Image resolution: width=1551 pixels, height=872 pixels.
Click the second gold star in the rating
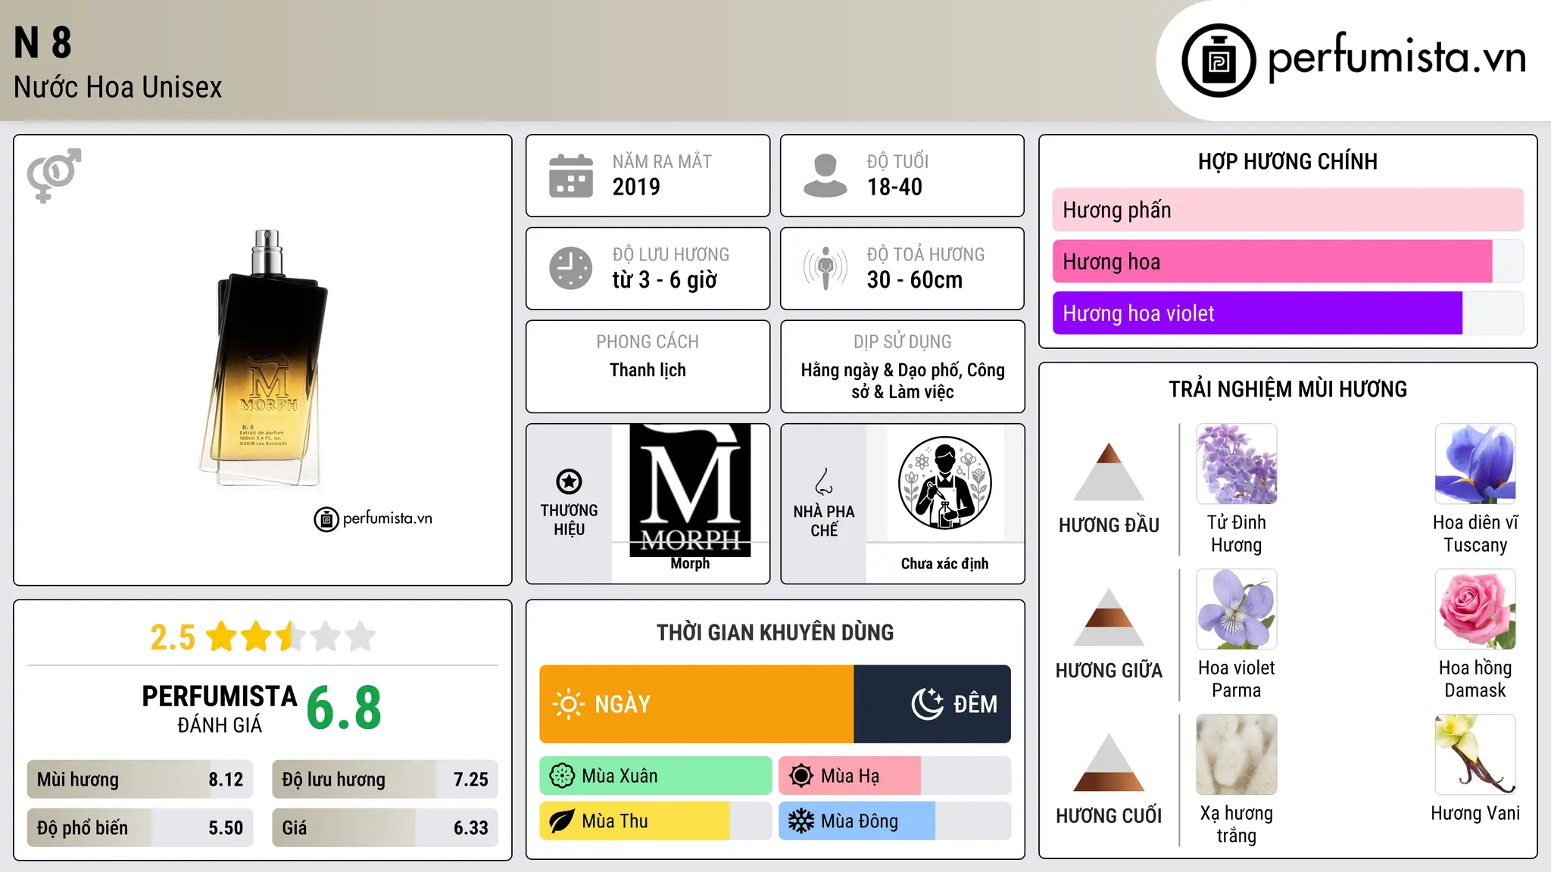click(x=256, y=637)
